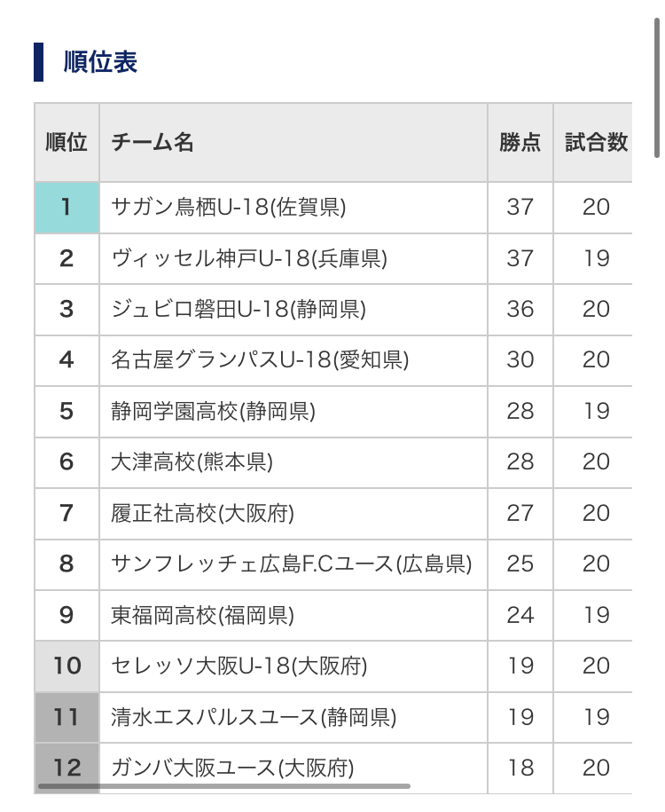Click team ガンバ大阪ユース(大阪府)
Screen dimensions: 665x812
(x=232, y=768)
